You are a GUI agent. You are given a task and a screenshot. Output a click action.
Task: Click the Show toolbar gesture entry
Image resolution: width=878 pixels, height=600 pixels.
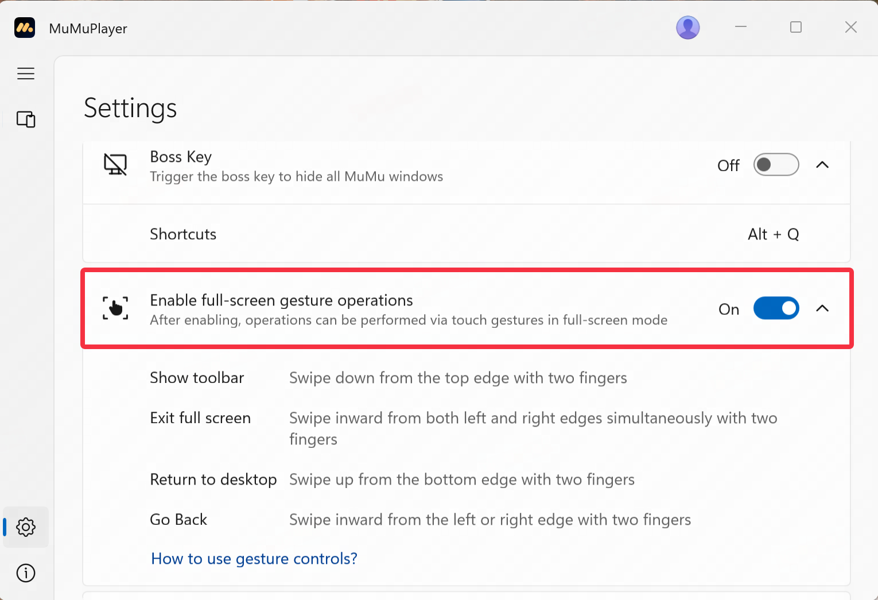coord(197,377)
